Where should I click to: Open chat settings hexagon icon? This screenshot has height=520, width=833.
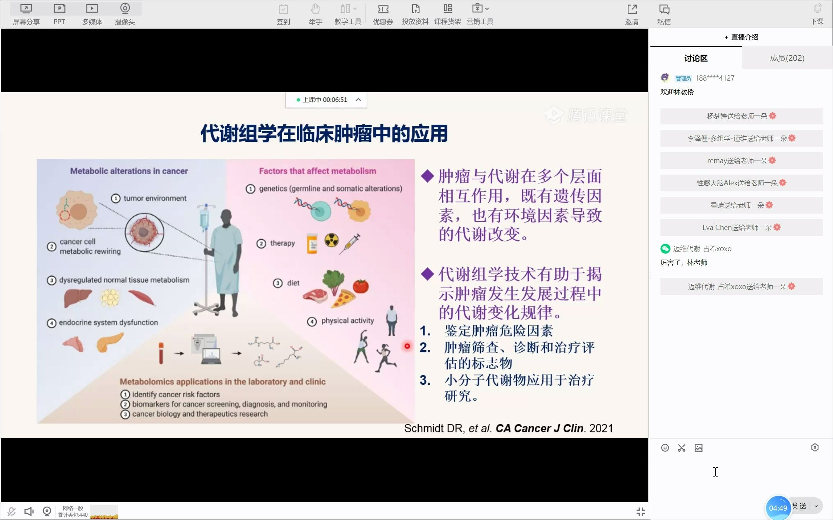pyautogui.click(x=815, y=448)
